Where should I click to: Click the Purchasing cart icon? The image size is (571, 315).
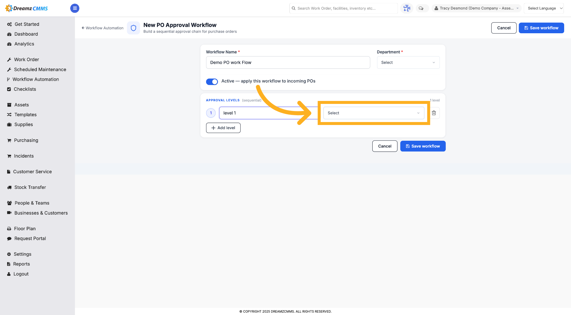coord(9,140)
